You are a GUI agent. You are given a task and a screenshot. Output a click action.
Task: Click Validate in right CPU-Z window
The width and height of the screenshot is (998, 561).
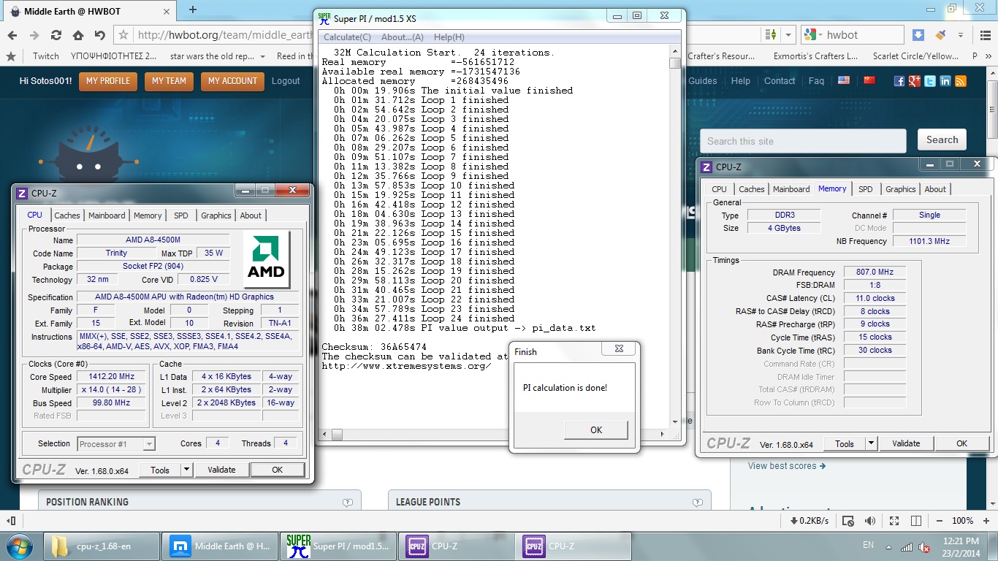click(x=906, y=443)
